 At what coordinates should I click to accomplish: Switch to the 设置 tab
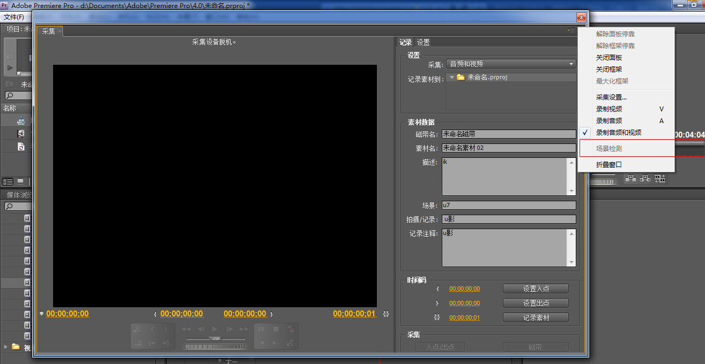[x=423, y=42]
